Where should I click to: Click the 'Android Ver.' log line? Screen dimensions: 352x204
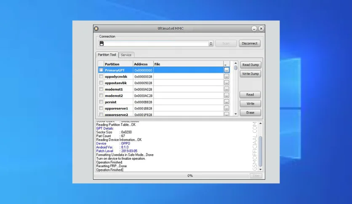click(x=112, y=147)
